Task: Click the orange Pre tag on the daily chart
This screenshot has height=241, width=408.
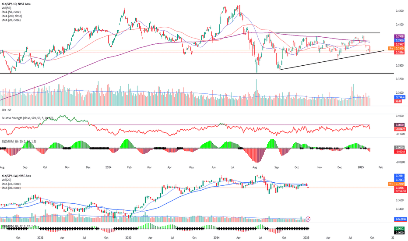Action: [x=391, y=49]
